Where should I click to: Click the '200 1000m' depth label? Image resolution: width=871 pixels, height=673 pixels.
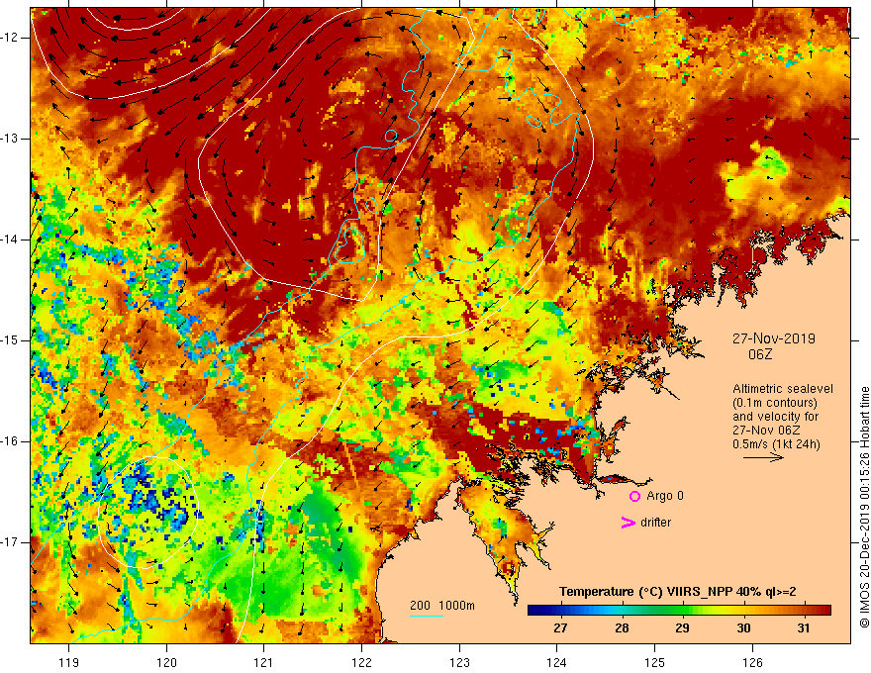pos(442,606)
